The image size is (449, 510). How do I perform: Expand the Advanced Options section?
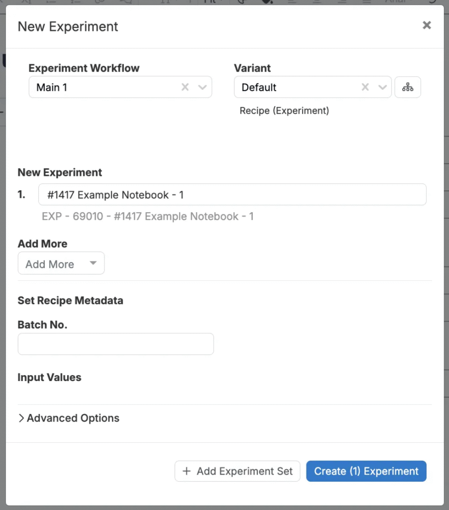coord(73,418)
